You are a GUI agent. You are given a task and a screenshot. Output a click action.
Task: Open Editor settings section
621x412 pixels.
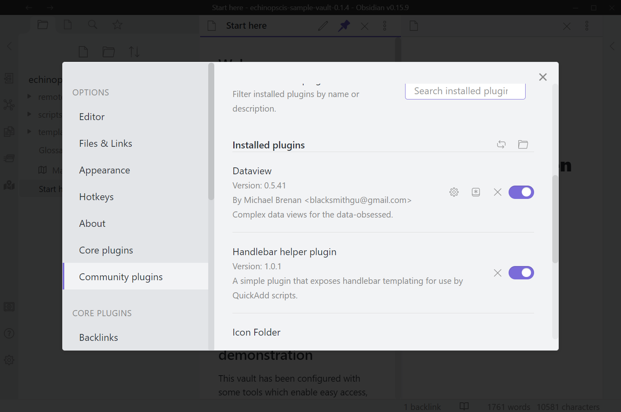pyautogui.click(x=135, y=117)
